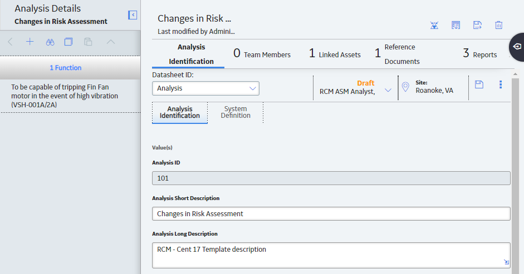Click the save-and-export icon in header
This screenshot has width=524, height=274.
477,25
